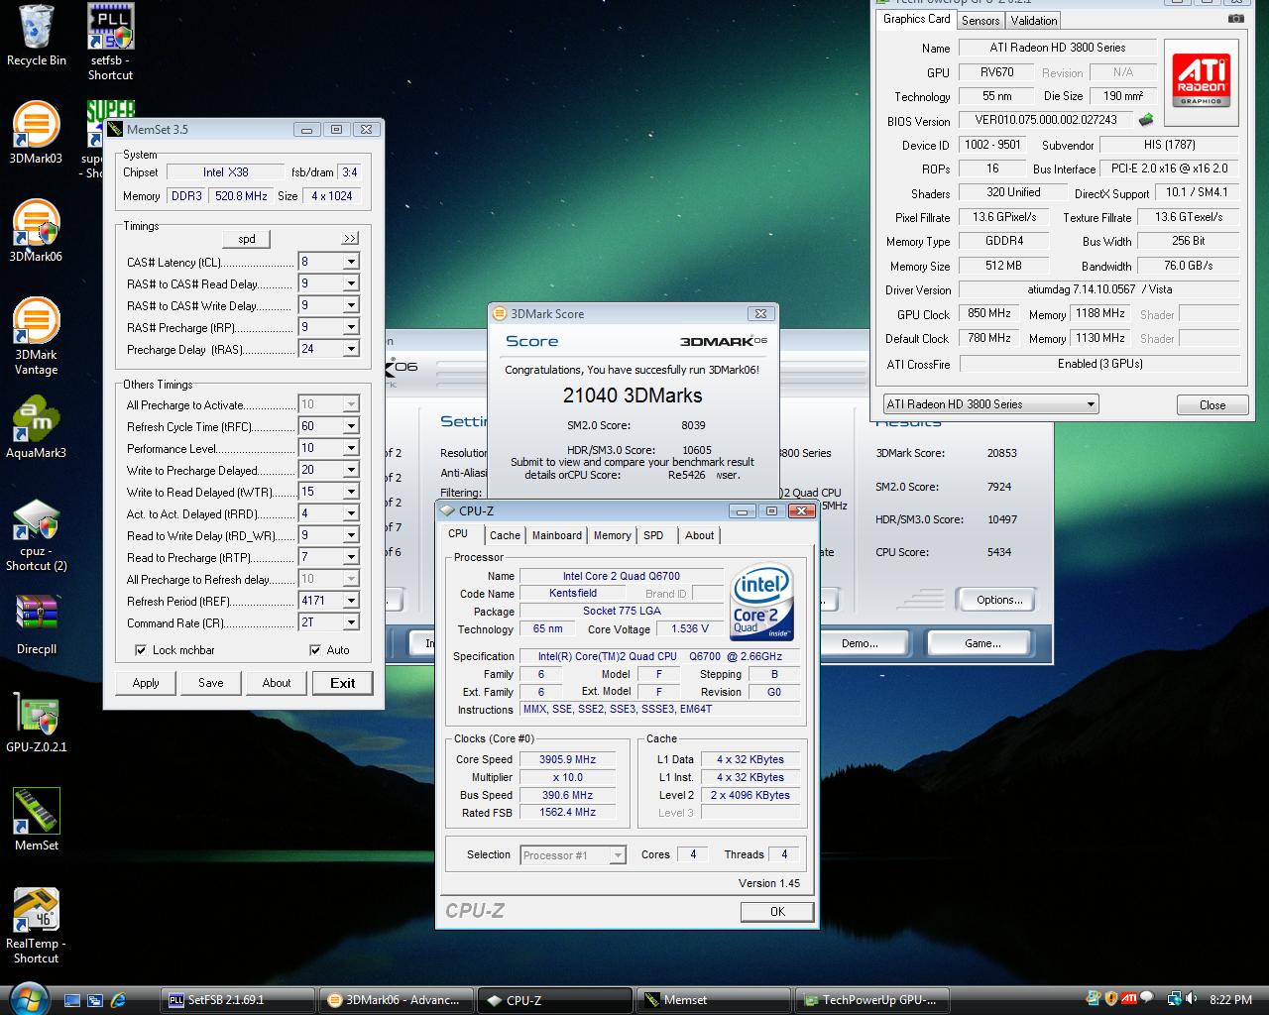Click the MemSet >> expand button
This screenshot has height=1015, width=1269.
350,239
